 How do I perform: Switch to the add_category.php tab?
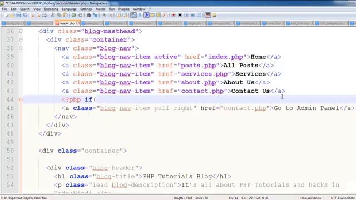pos(332,23)
